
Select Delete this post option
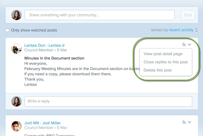click(x=158, y=70)
